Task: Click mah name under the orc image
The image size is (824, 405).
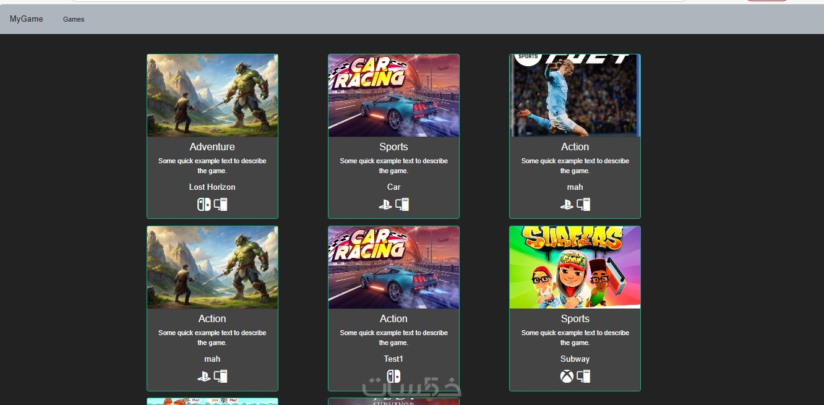Action: [x=212, y=359]
